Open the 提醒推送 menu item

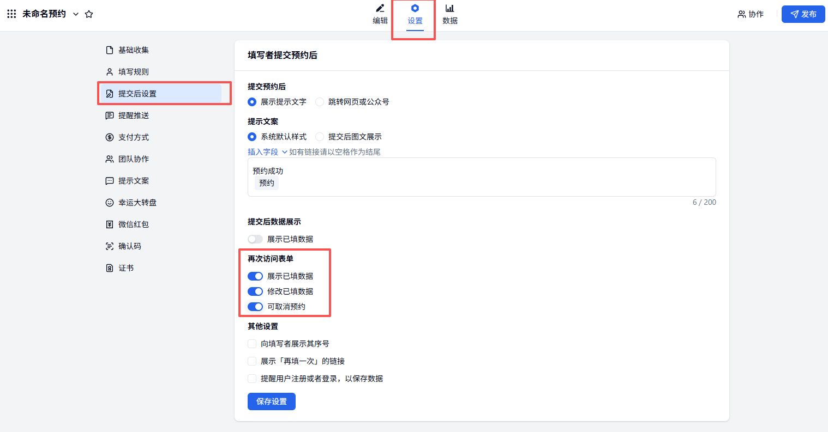134,115
